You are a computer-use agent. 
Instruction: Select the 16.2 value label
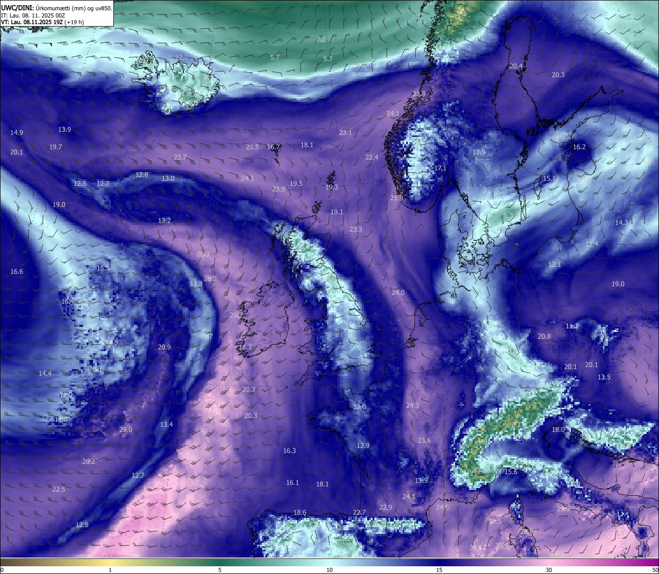[579, 147]
